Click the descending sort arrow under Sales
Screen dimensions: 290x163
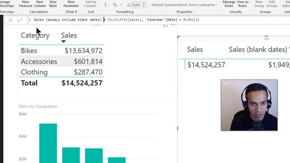coord(63,41)
